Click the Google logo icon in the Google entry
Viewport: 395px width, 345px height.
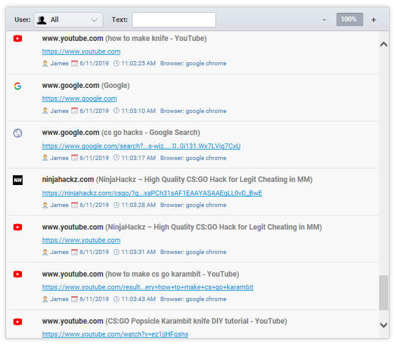[18, 86]
